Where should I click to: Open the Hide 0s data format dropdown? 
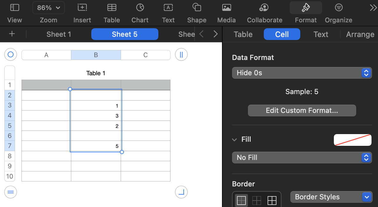pyautogui.click(x=302, y=73)
